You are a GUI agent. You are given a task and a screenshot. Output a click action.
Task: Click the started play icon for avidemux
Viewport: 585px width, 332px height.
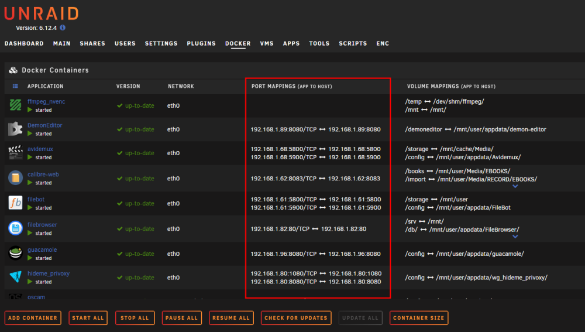30,158
